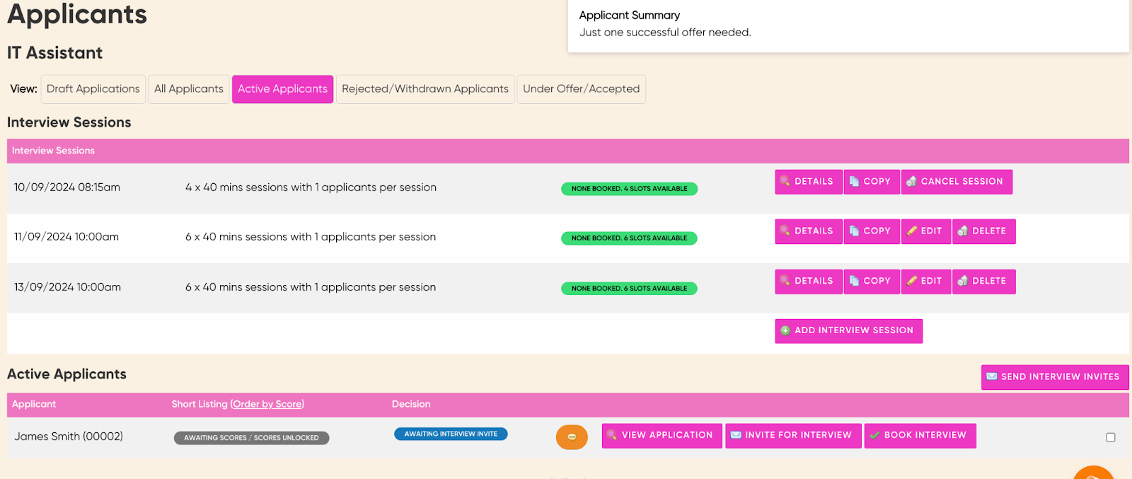Image resolution: width=1132 pixels, height=479 pixels.
Task: Copy the 11/09/2024 interview session
Action: click(871, 231)
